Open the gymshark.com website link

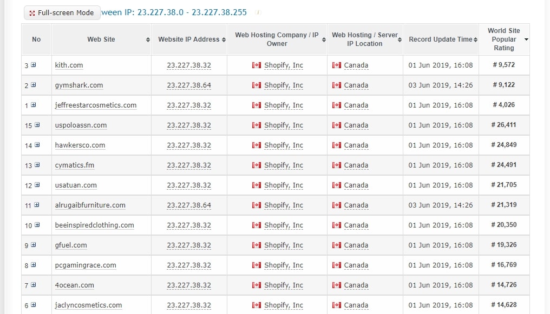click(x=79, y=85)
